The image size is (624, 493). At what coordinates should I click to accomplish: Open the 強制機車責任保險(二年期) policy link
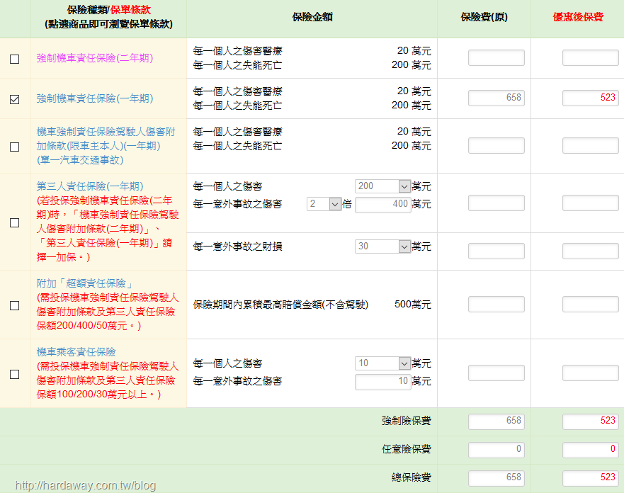coord(95,58)
